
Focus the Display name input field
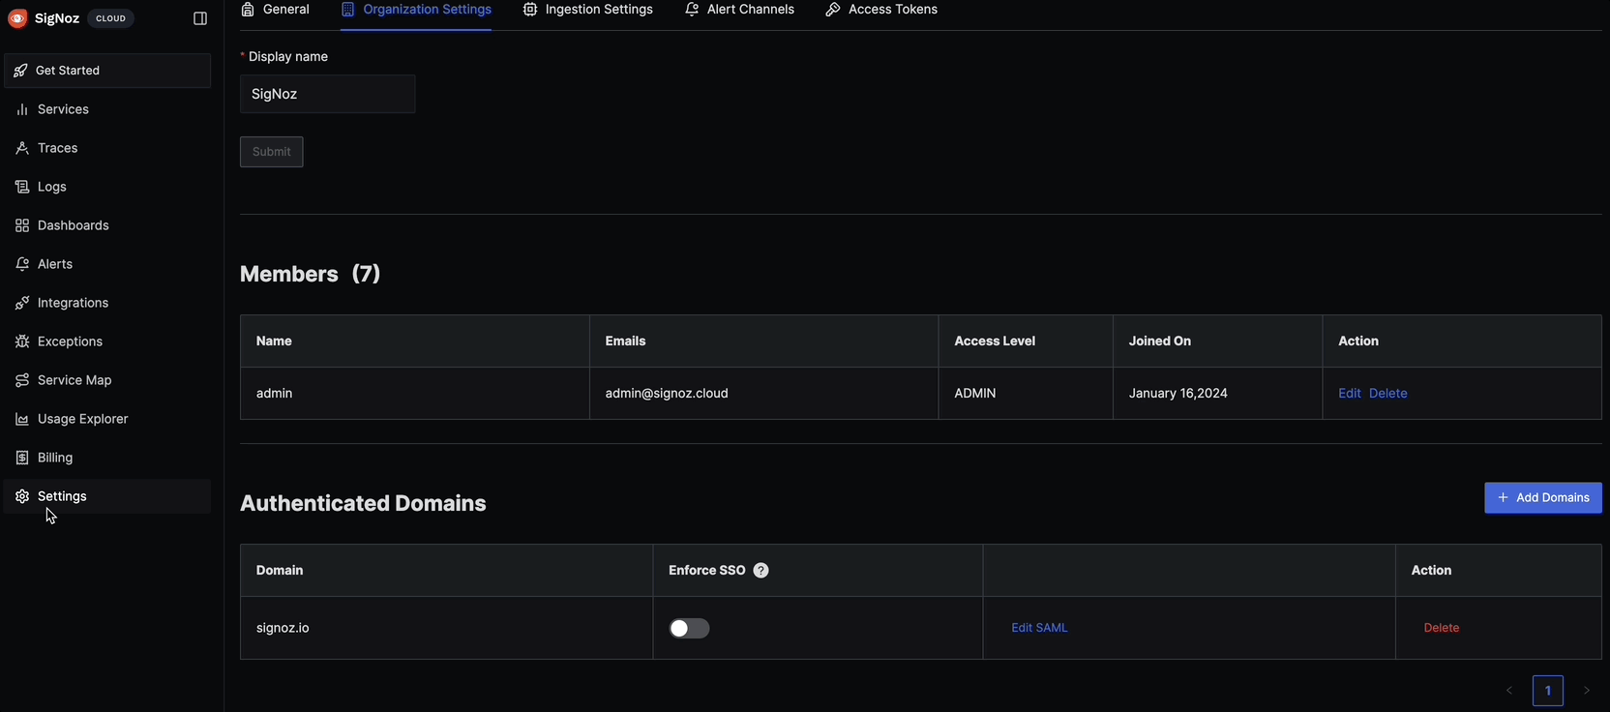coord(328,94)
